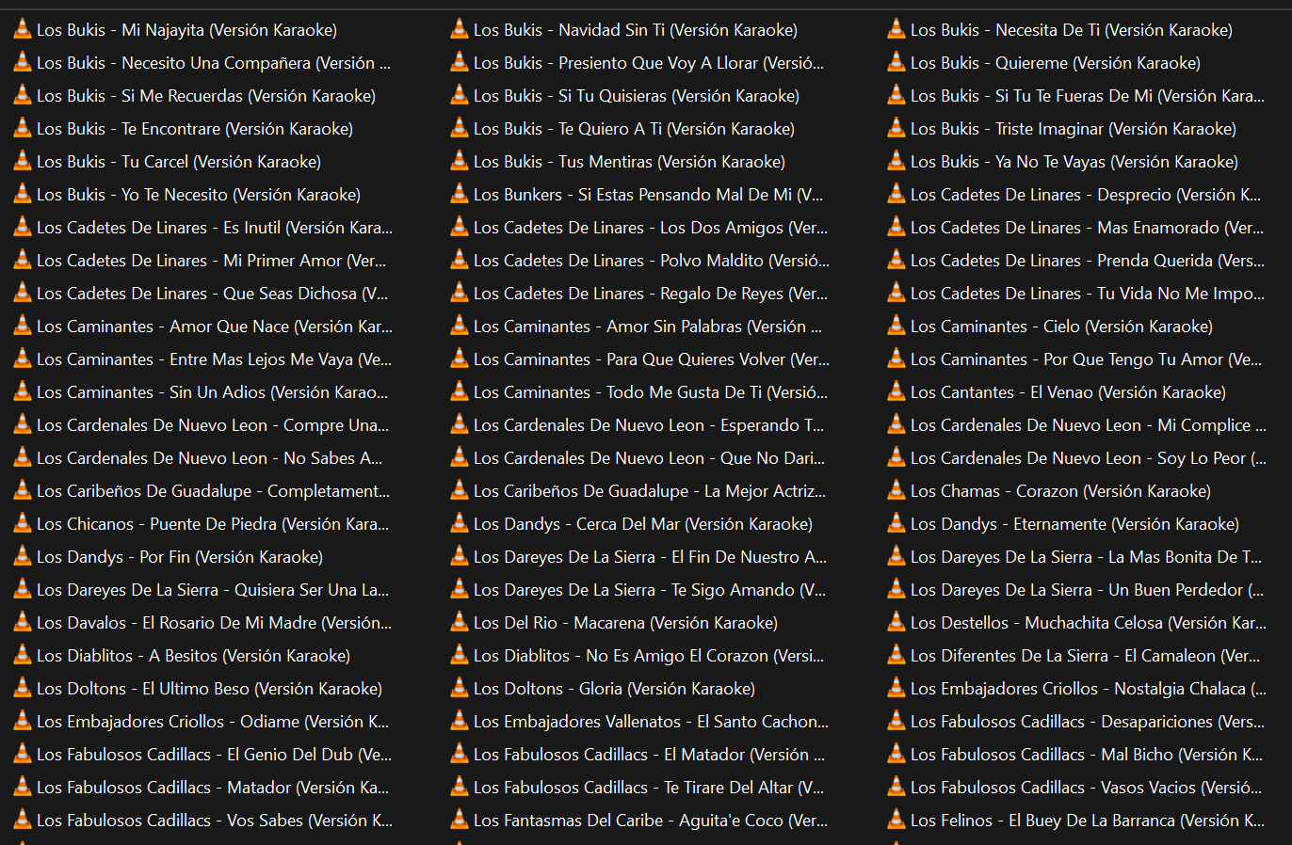This screenshot has width=1292, height=845.
Task: Click the file icon of Los Doltons - Gloria
Action: coord(460,689)
